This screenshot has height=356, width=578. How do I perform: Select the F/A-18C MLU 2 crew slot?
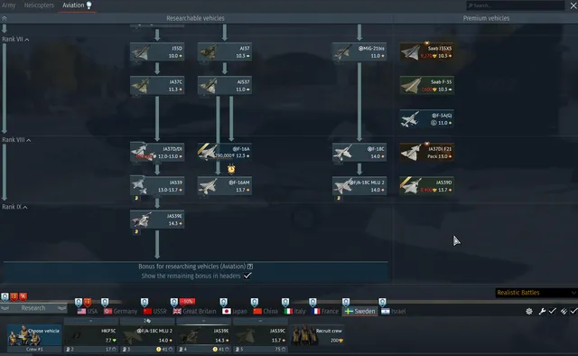click(147, 335)
